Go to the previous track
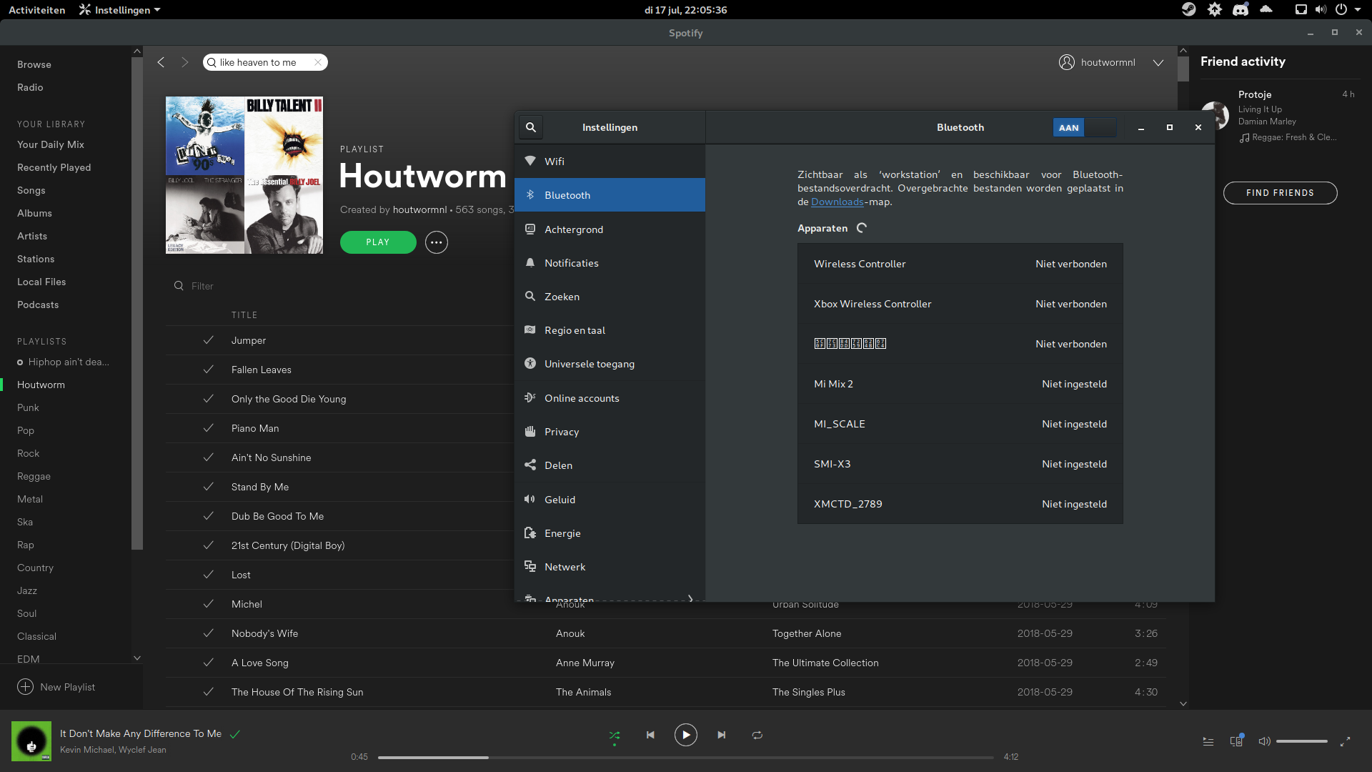Image resolution: width=1372 pixels, height=772 pixels. (650, 735)
